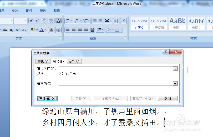Viewport: 213px width, 137px height.
Task: Toggle Show/Hide paragraph marks
Action: tap(123, 21)
